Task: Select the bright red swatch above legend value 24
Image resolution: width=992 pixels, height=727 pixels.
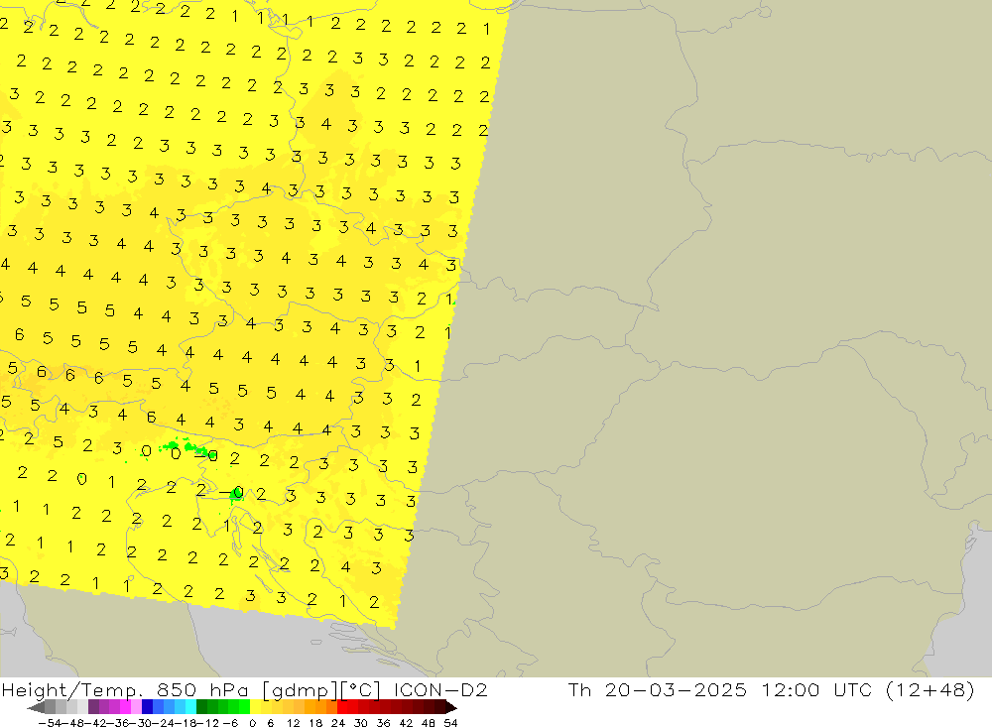Action: (x=342, y=707)
